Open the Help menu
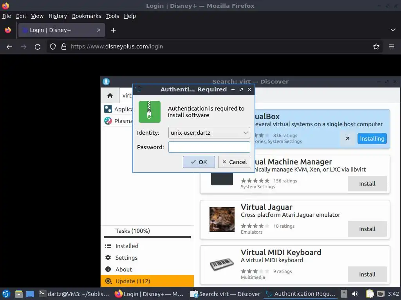Image resolution: width=401 pixels, height=300 pixels. tap(130, 16)
